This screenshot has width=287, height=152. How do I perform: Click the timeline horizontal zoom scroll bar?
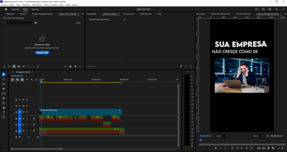[x=36, y=149]
